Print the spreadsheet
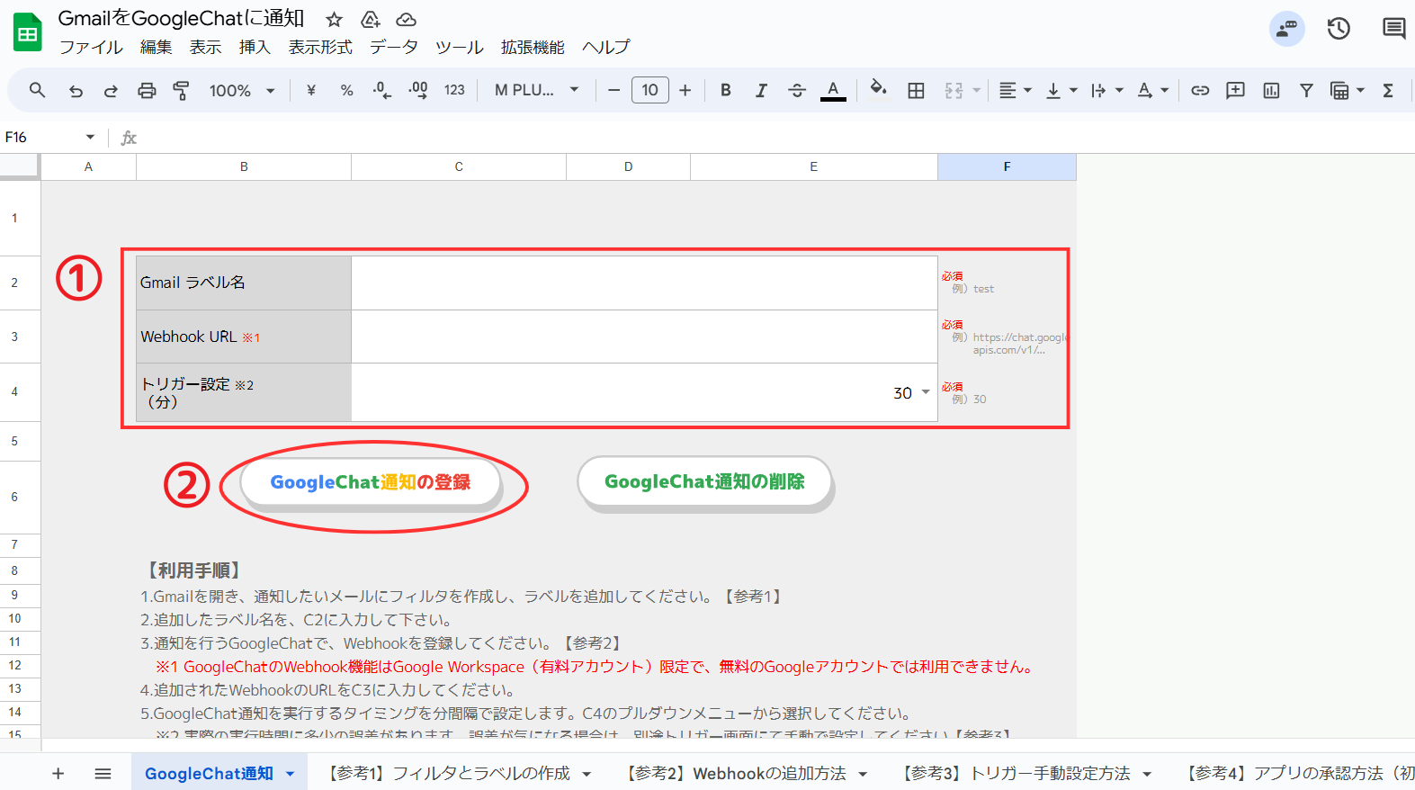1415x790 pixels. (147, 90)
